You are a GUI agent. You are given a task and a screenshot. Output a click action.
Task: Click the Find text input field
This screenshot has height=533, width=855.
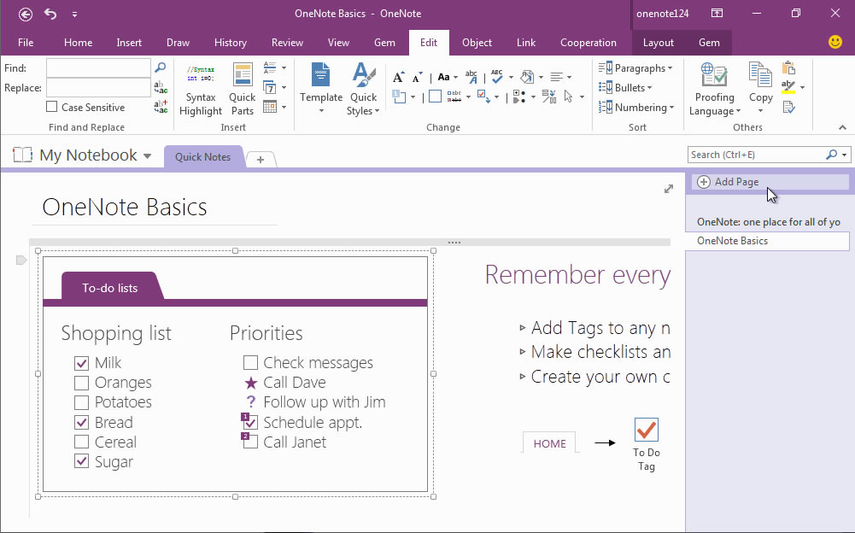(x=98, y=67)
